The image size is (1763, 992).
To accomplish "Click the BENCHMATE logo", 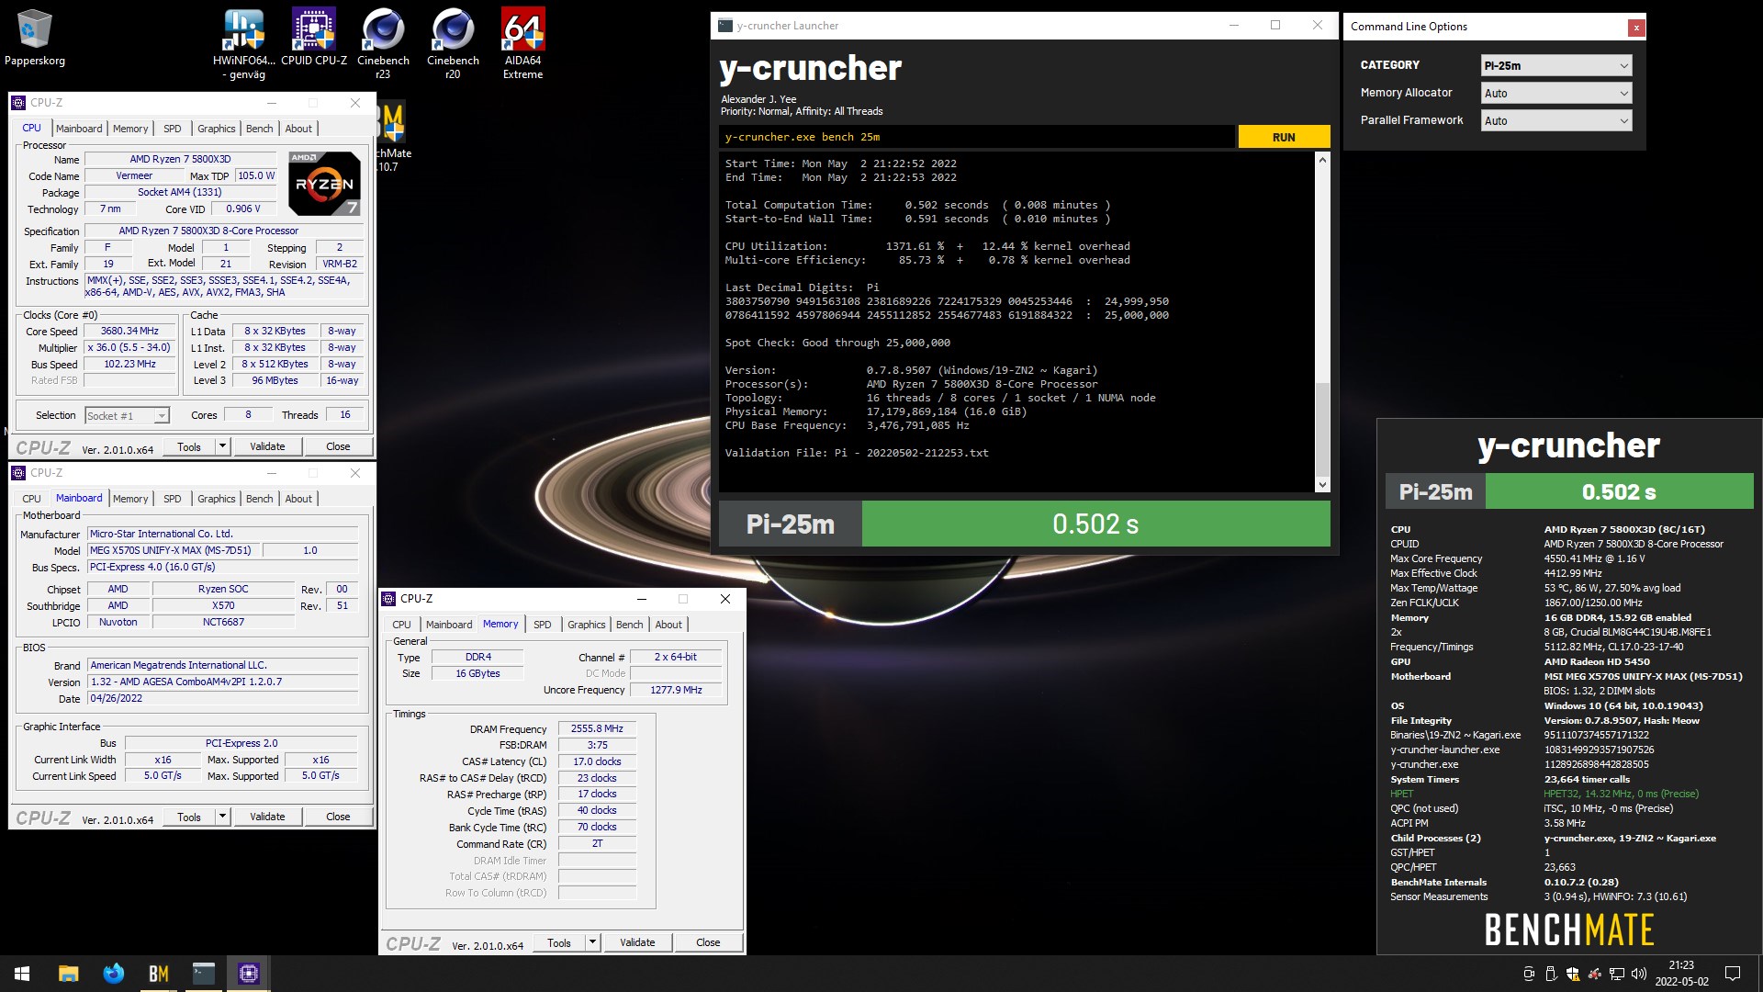I will (1569, 930).
